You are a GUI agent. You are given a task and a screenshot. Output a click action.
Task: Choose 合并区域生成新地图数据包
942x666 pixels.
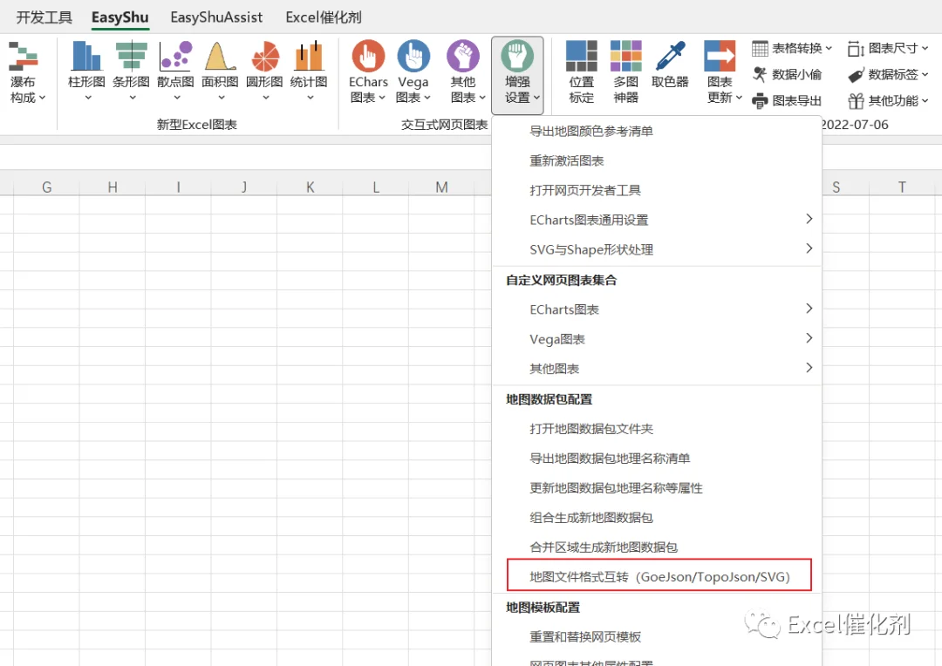click(657, 547)
